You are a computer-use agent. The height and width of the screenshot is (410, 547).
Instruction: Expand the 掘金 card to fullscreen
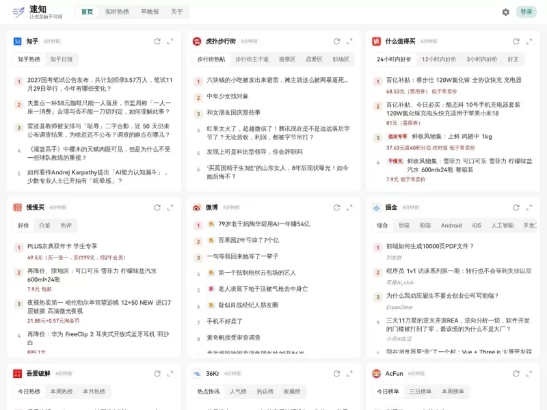click(529, 208)
